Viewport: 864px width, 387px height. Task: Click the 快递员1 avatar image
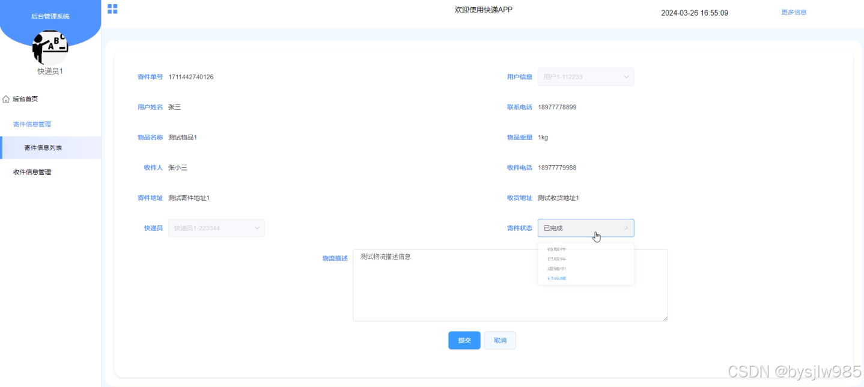point(50,47)
